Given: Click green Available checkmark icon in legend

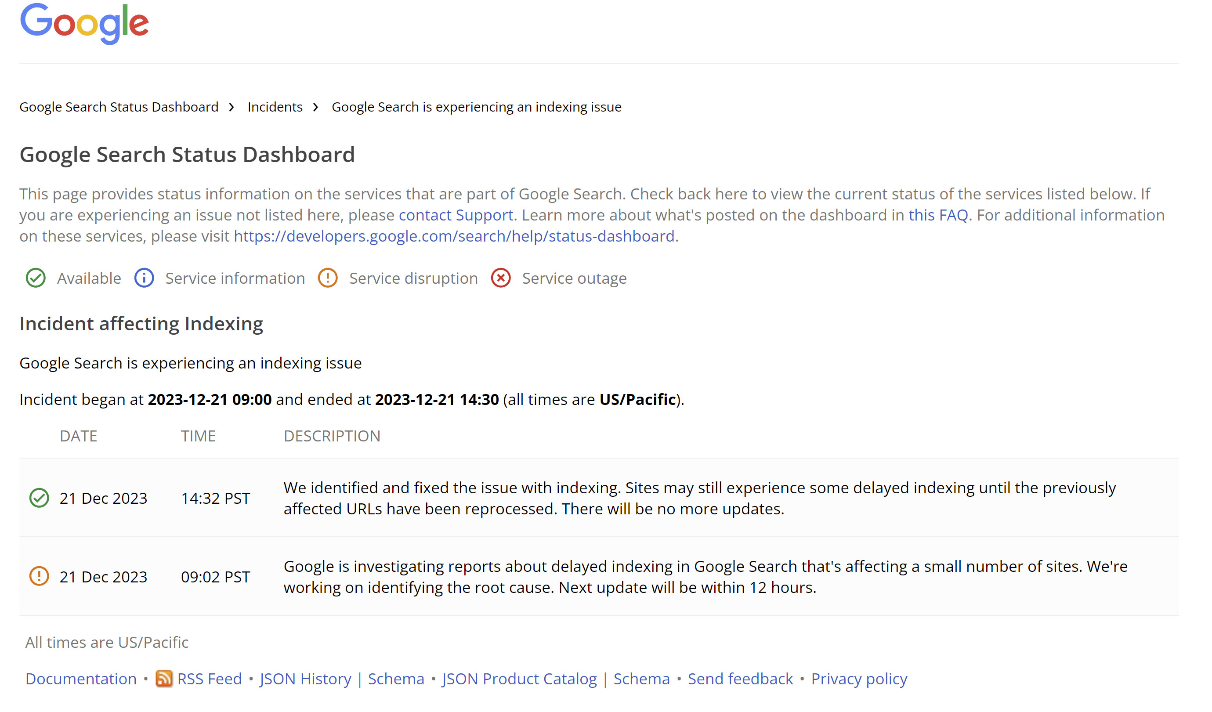Looking at the screenshot, I should click(x=36, y=278).
